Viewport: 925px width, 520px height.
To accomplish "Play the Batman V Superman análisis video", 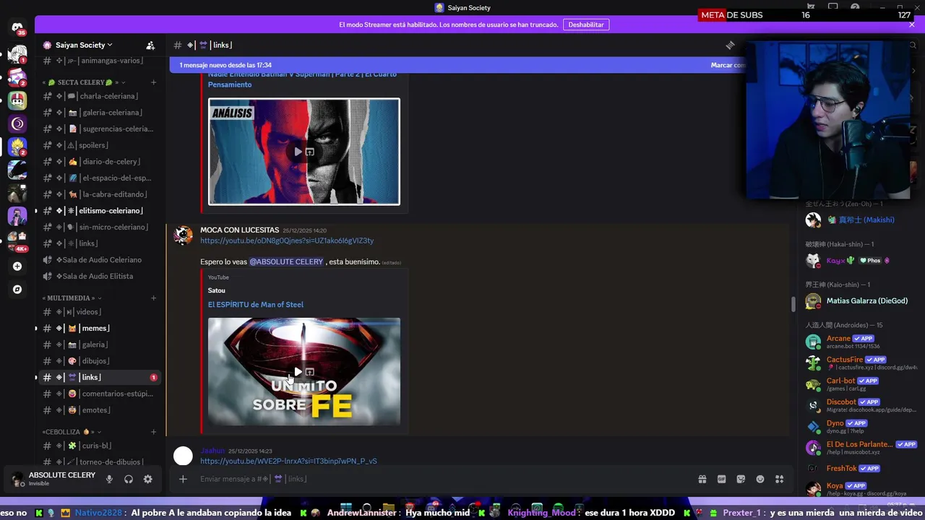I will pos(298,152).
